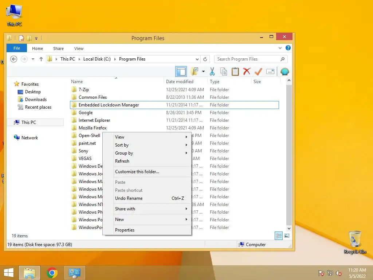This screenshot has width=373, height=280.
Task: Click the Refresh address bar button
Action: click(x=205, y=59)
